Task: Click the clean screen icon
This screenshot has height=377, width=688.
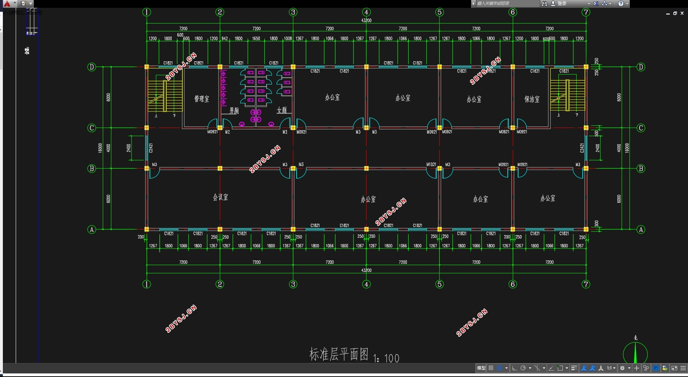Action: (x=674, y=368)
